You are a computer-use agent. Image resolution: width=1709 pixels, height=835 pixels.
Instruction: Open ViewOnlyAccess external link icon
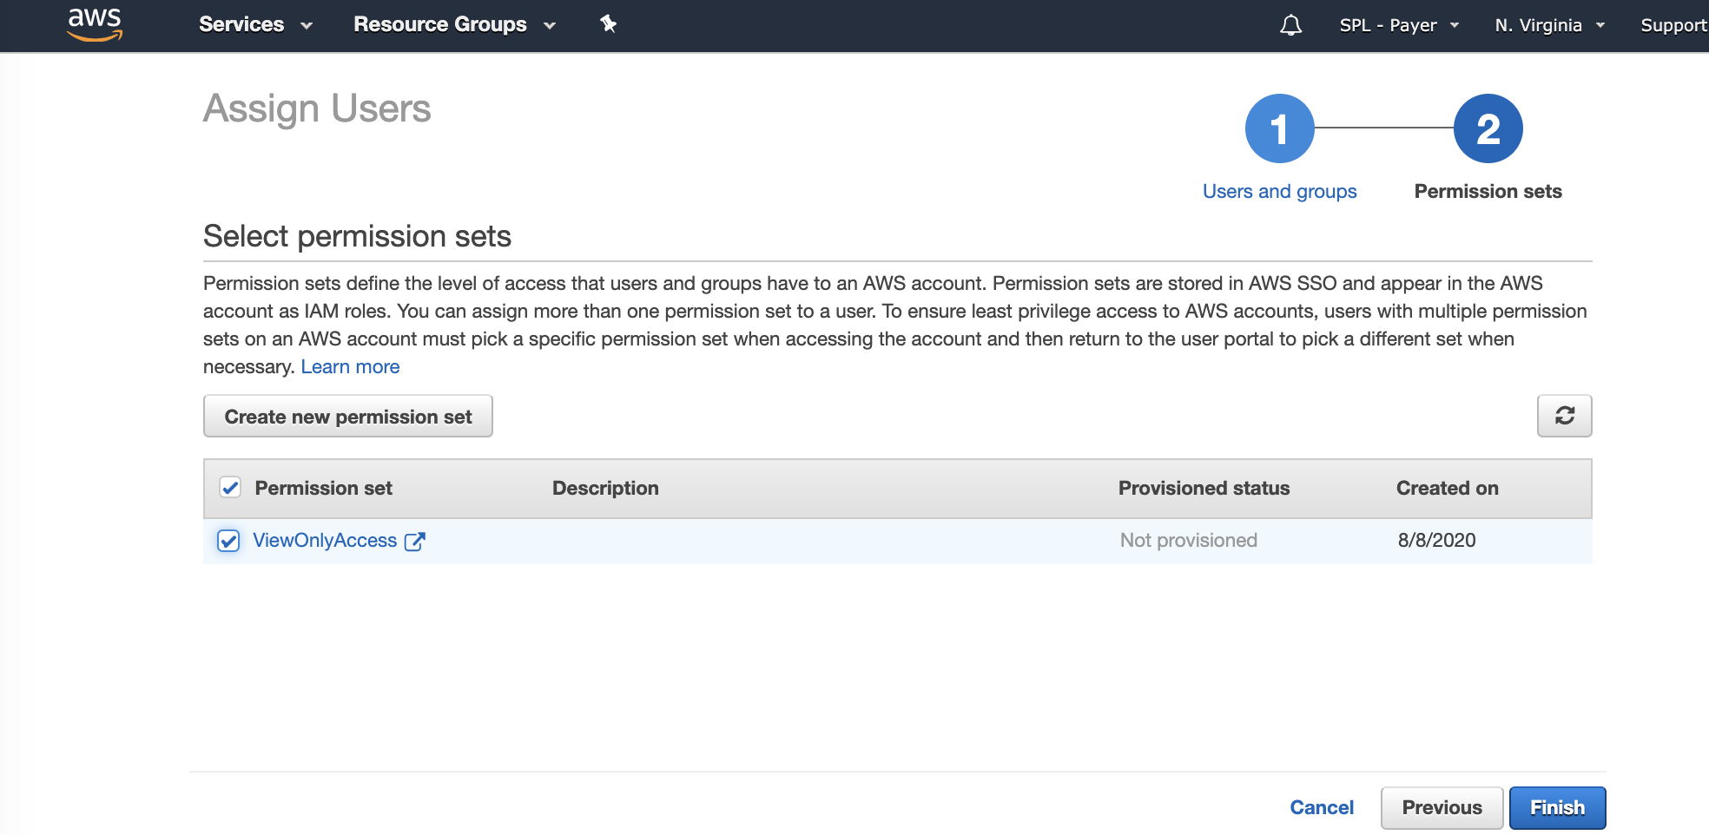click(415, 541)
